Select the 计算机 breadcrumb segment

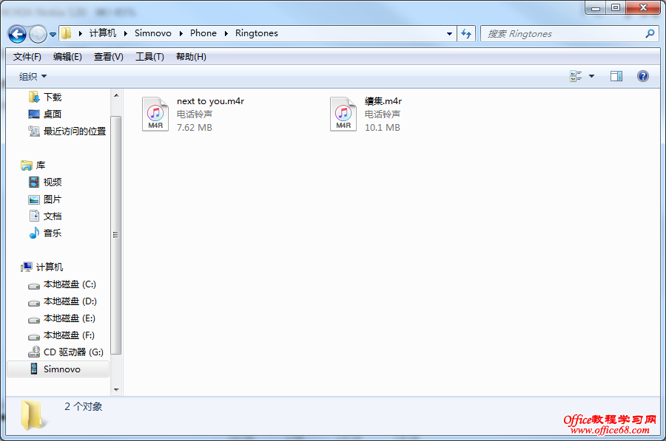pos(103,33)
